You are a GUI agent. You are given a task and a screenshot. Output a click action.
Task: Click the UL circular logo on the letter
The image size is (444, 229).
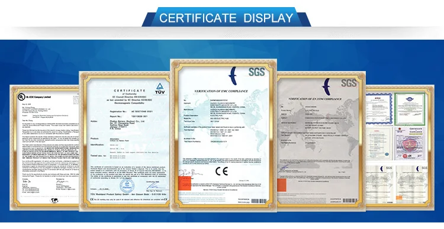click(x=21, y=96)
